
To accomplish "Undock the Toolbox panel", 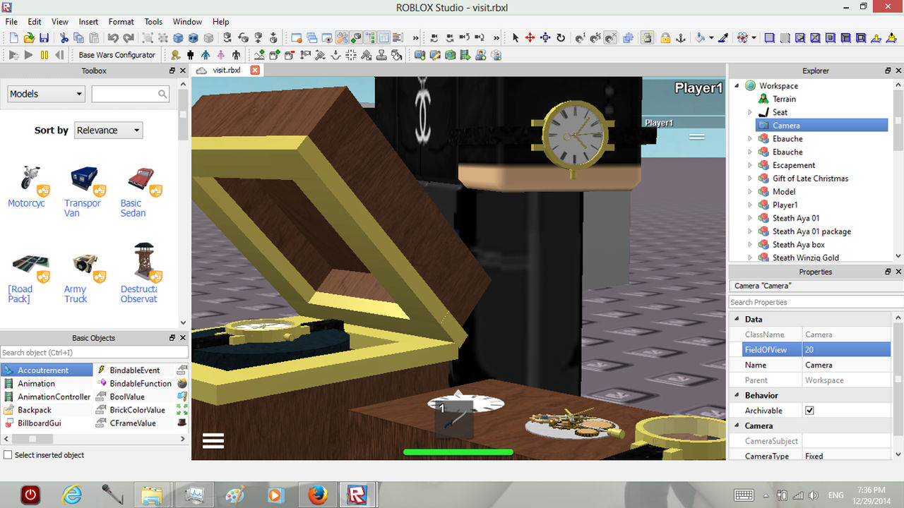I will point(172,71).
